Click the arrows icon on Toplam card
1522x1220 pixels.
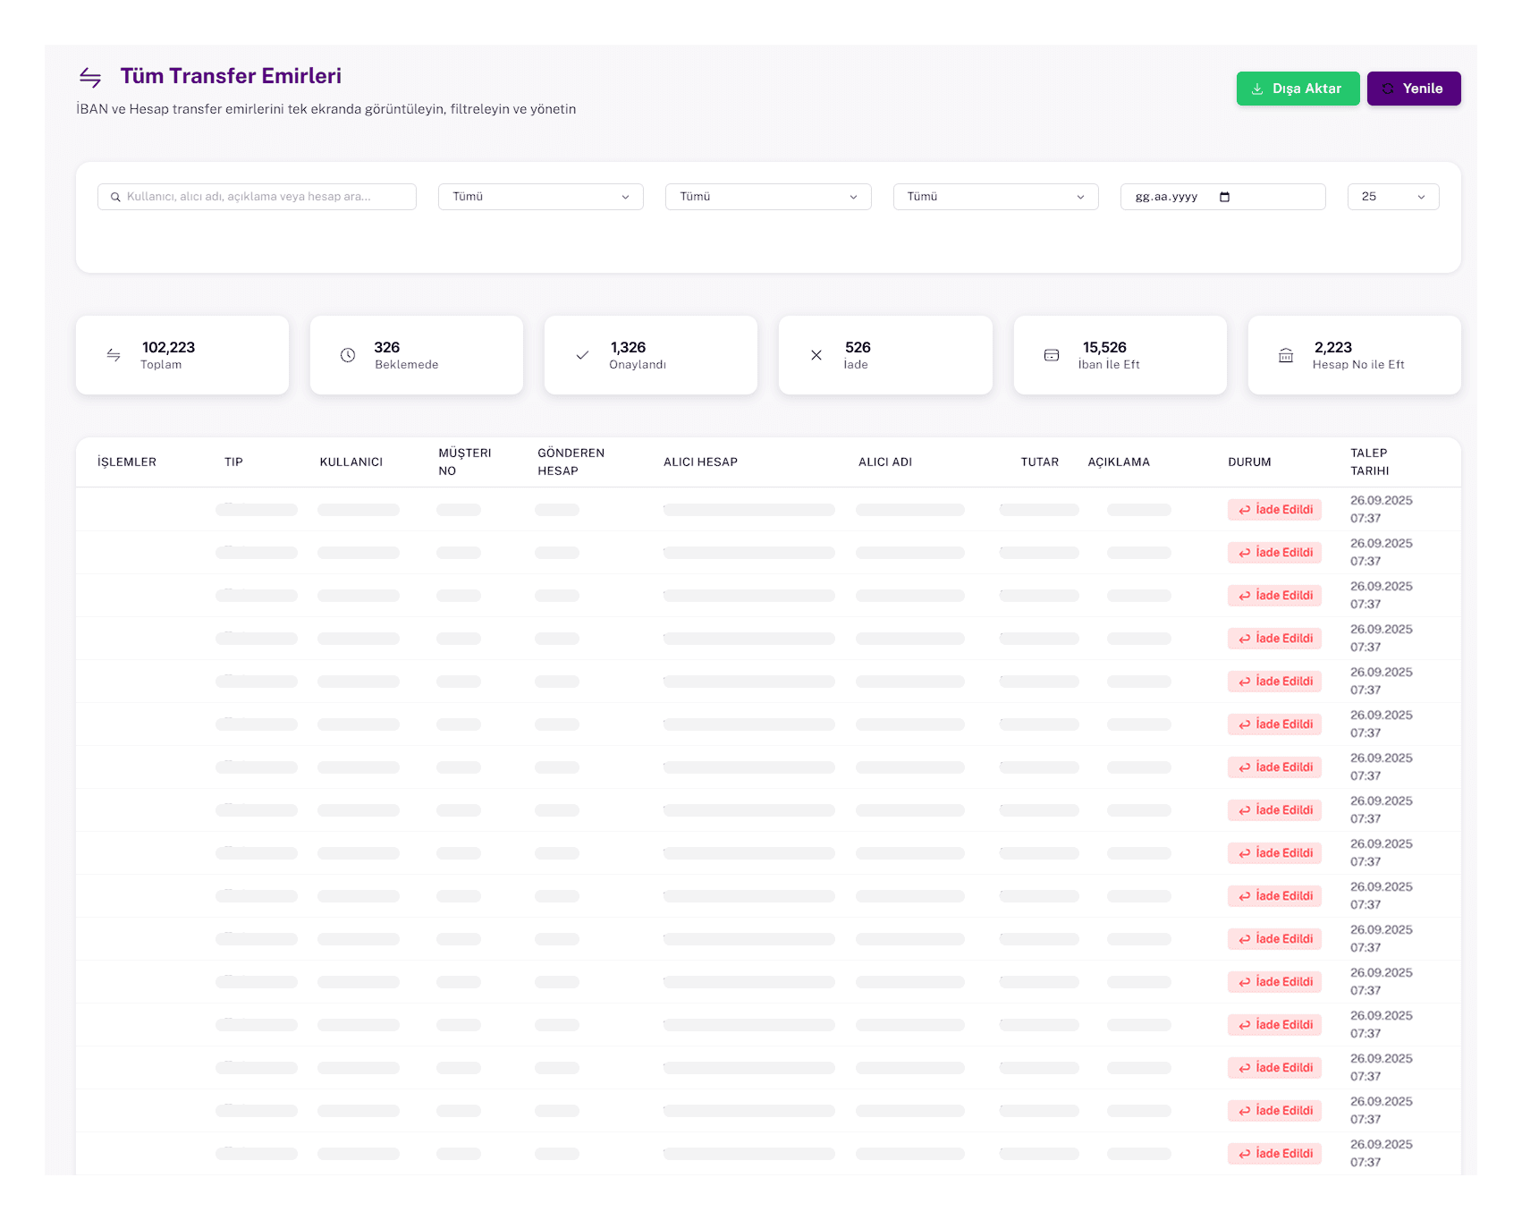tap(114, 355)
